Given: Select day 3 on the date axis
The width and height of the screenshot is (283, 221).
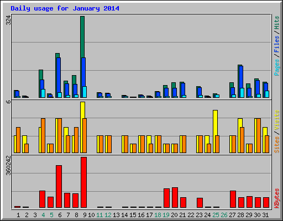Looking at the screenshot, I should (x=35, y=215).
